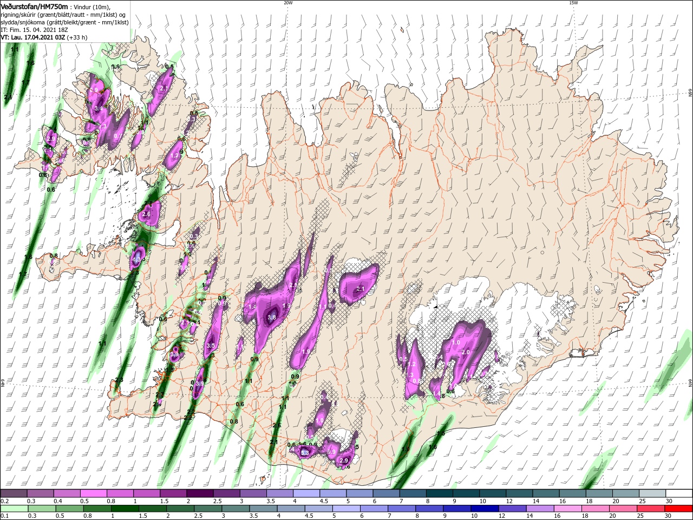
Task: Click the '+33 h' forecast offset text
Action: (x=77, y=37)
